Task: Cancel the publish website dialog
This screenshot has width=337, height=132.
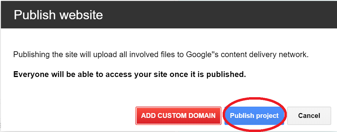Action: click(309, 116)
